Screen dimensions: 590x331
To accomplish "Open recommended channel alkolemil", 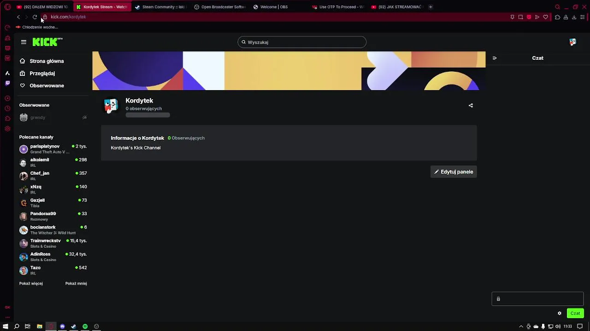I will [53, 162].
